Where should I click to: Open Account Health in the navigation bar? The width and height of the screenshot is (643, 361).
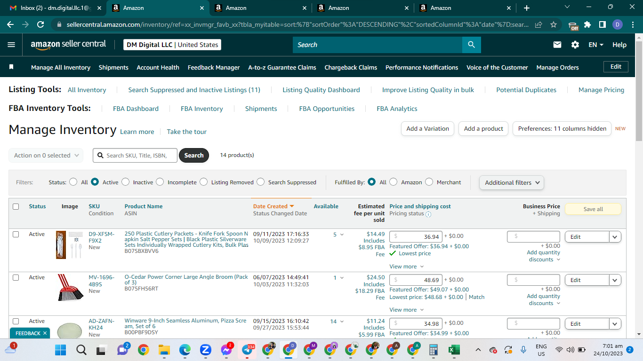coord(158,67)
